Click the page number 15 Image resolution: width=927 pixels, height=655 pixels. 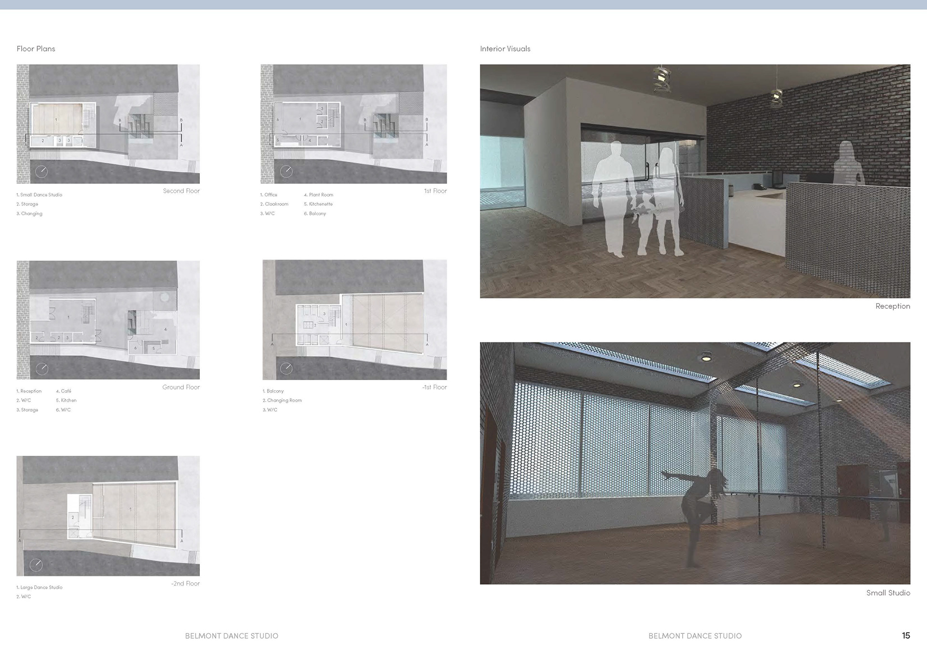pyautogui.click(x=906, y=636)
